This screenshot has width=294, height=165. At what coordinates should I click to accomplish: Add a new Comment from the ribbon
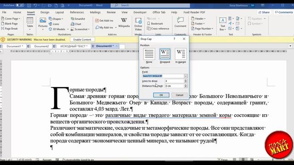(x=180, y=22)
